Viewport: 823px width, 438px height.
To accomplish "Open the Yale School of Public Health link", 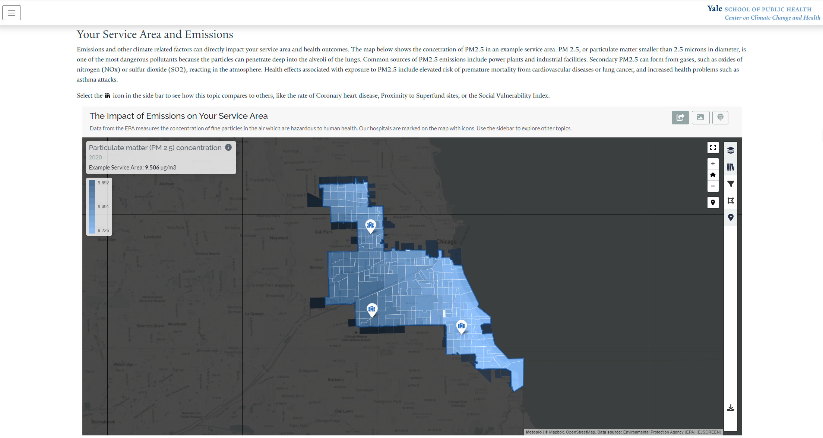I will [759, 9].
